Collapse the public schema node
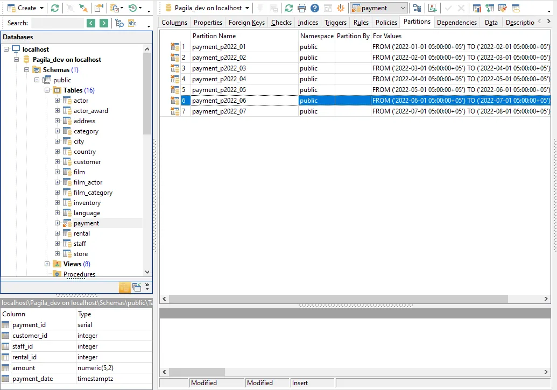The image size is (557, 390). (37, 80)
